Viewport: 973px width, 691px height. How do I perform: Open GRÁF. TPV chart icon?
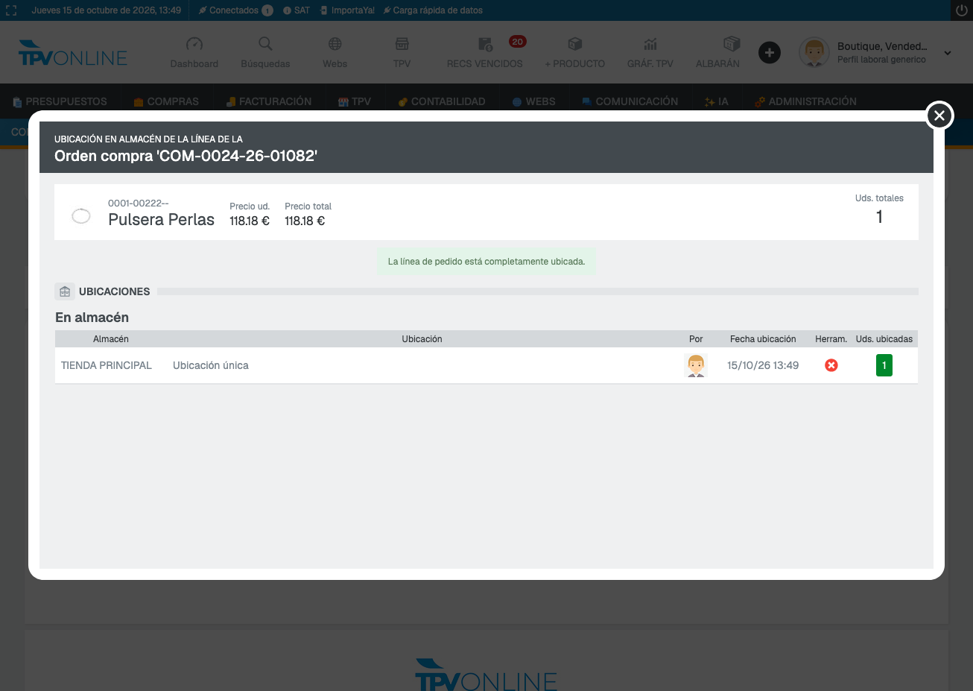tap(650, 44)
